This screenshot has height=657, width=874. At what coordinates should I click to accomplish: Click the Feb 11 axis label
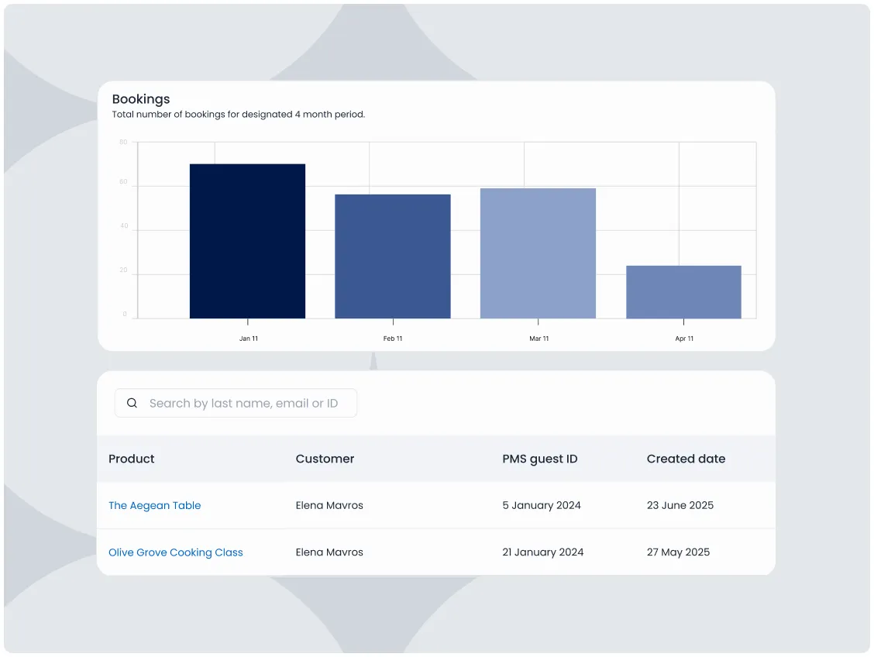[x=393, y=339]
